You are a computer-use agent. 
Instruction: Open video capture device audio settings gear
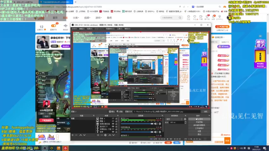pos(160,132)
